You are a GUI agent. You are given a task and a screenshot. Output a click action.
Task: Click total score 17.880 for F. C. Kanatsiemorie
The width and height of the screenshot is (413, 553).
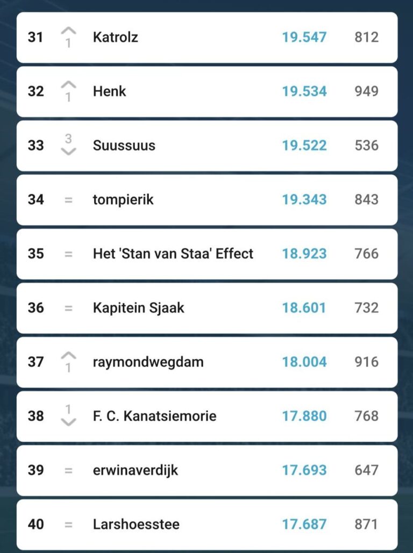click(304, 416)
